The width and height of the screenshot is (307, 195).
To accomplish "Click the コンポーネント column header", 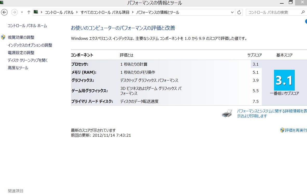I will [x=82, y=55].
